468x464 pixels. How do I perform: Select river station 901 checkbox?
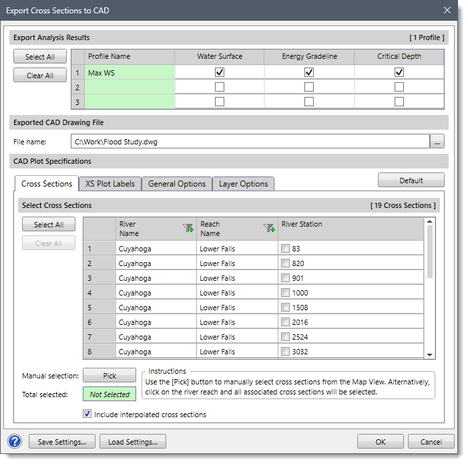(285, 277)
